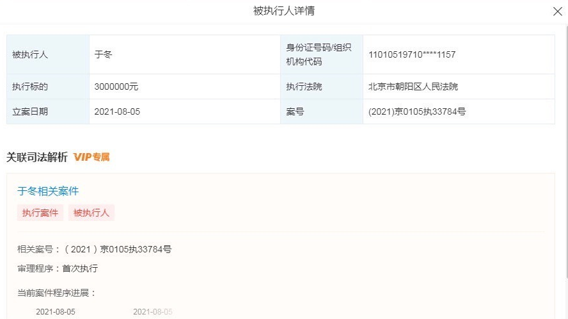This screenshot has height=319, width=568.
Task: Click the 执行标的 label cell
Action: pos(48,86)
